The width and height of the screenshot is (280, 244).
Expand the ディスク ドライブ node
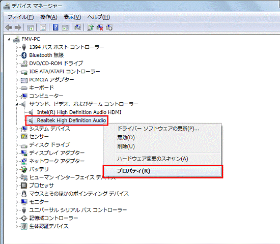pyautogui.click(x=17, y=145)
